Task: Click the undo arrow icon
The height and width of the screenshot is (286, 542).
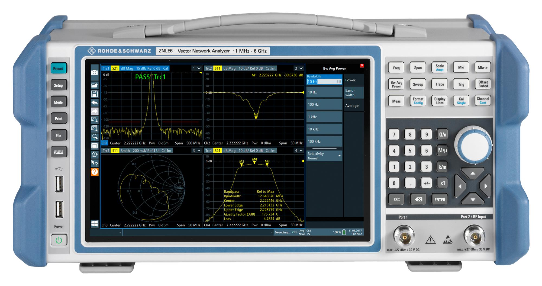Action: tap(94, 102)
